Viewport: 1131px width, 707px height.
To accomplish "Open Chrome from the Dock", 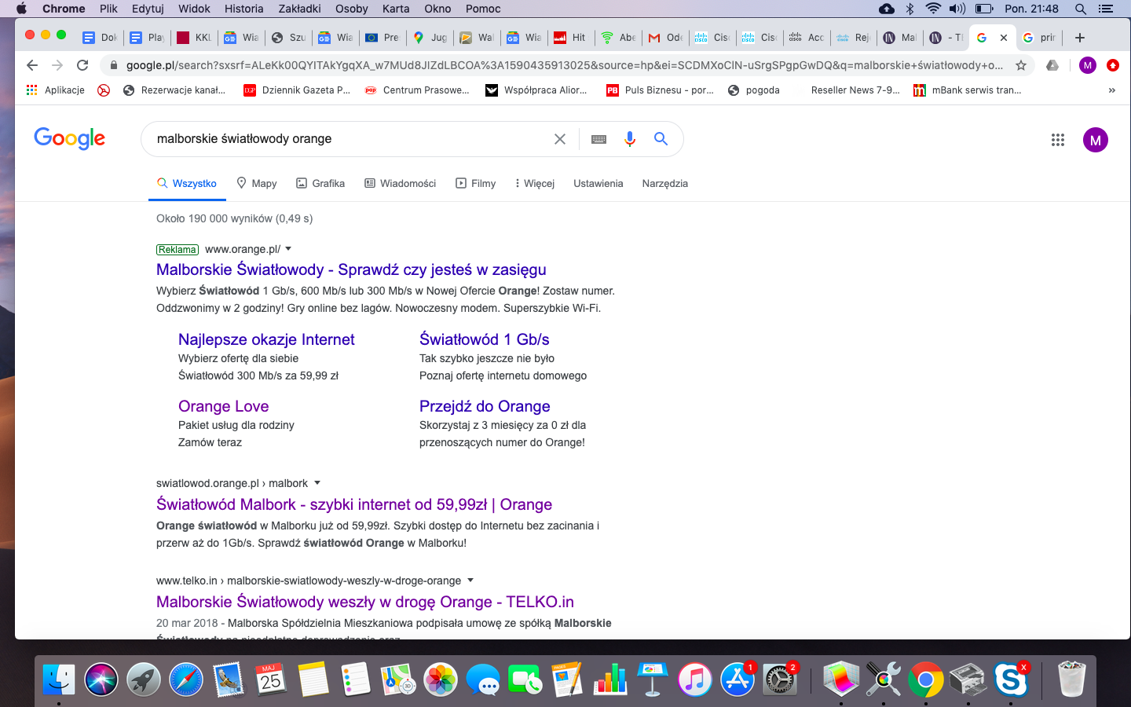I will (x=926, y=680).
